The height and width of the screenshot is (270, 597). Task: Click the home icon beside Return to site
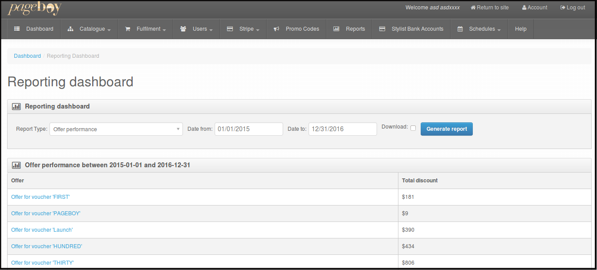tap(473, 8)
